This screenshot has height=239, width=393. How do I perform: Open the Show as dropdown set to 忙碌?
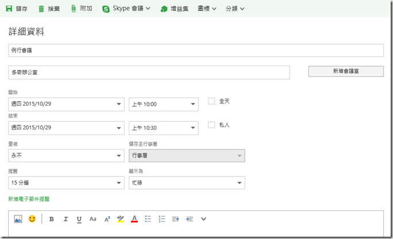point(187,183)
